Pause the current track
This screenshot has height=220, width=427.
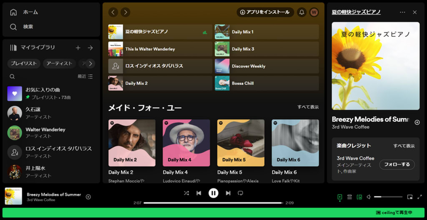[213, 193]
